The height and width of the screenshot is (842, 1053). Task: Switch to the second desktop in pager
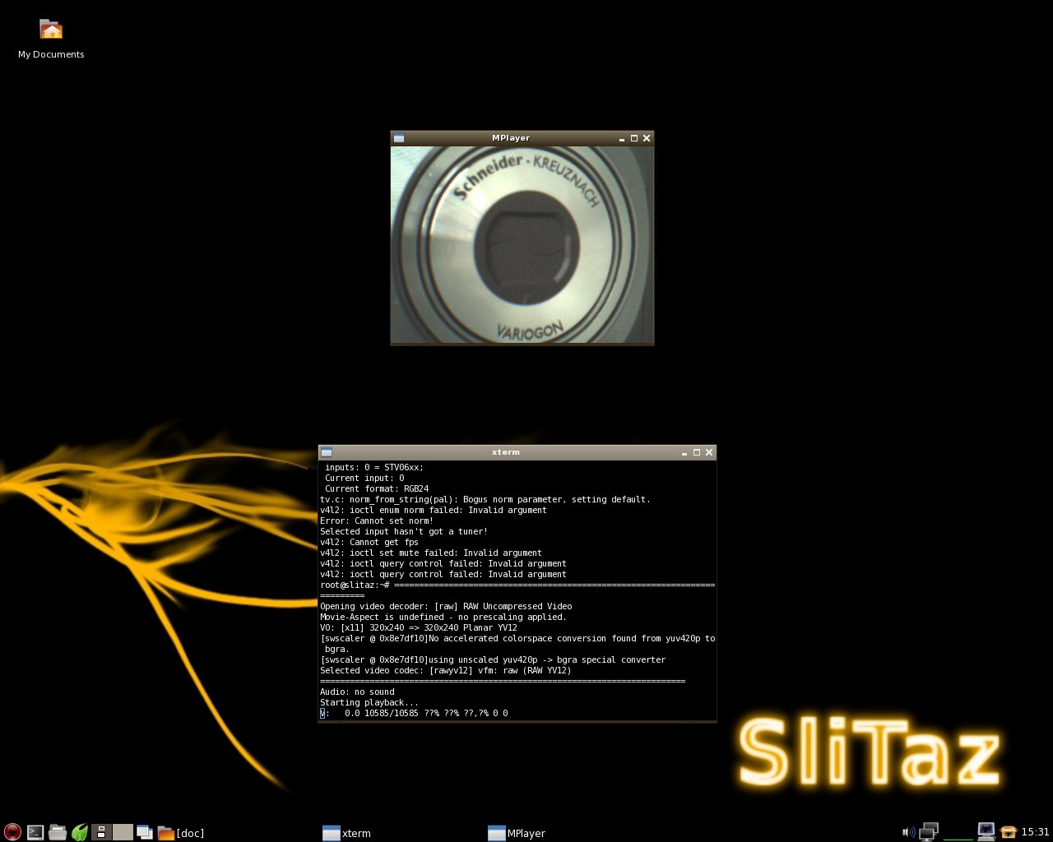click(123, 832)
